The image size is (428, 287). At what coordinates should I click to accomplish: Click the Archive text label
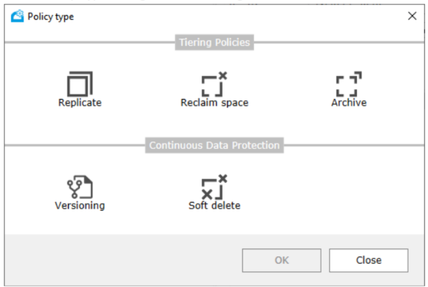pos(349,103)
